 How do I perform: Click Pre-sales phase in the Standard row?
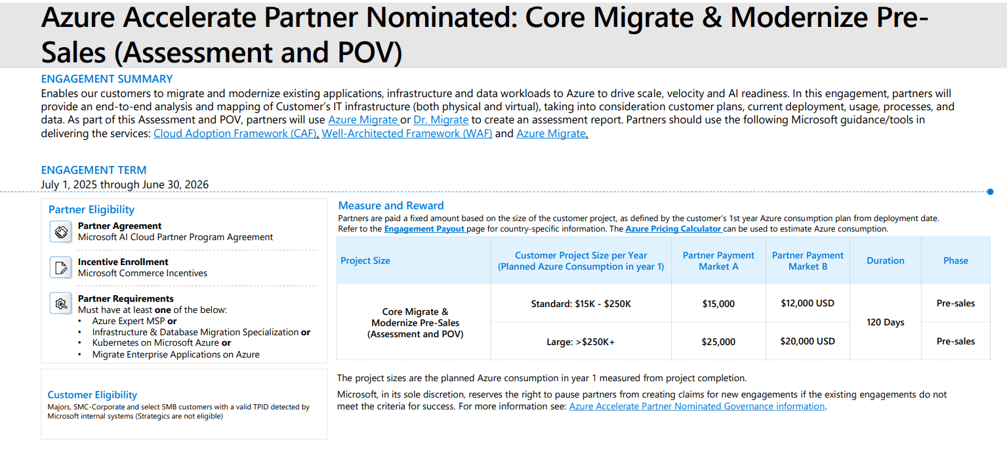click(x=956, y=303)
